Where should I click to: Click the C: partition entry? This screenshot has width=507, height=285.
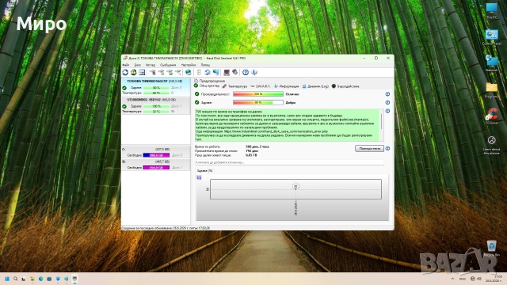click(x=156, y=152)
